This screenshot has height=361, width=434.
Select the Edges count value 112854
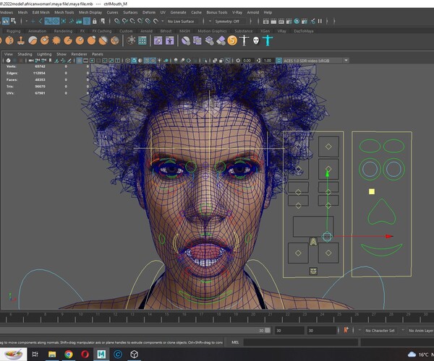pyautogui.click(x=39, y=73)
